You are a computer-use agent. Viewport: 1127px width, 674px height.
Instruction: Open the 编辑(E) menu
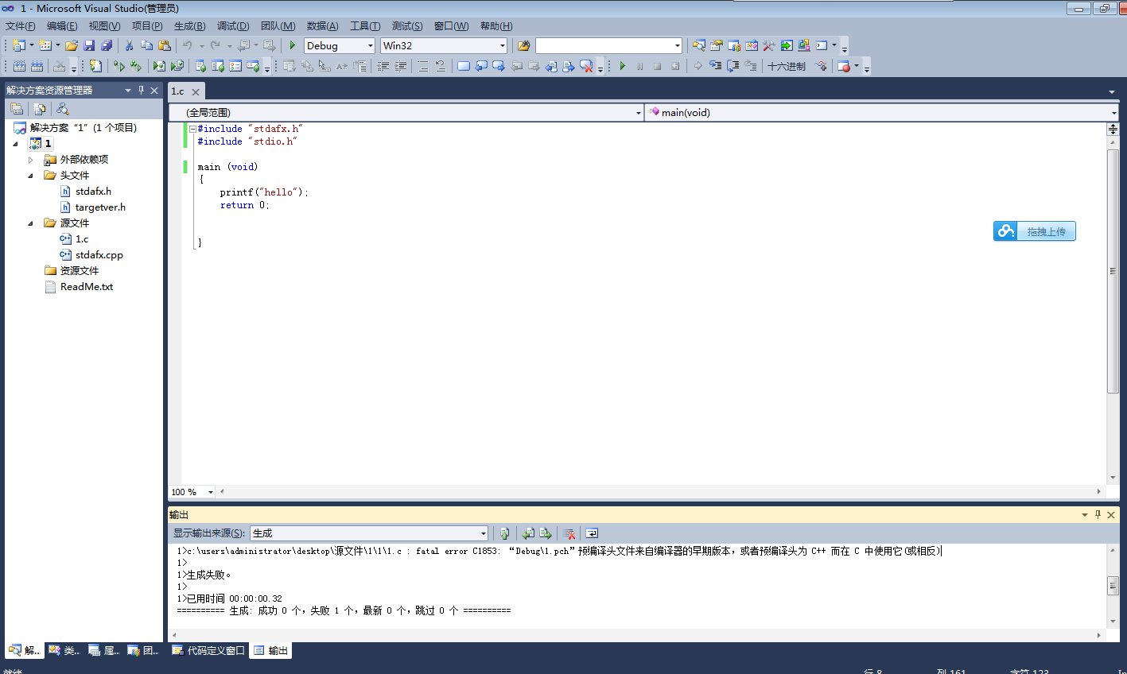(x=62, y=26)
